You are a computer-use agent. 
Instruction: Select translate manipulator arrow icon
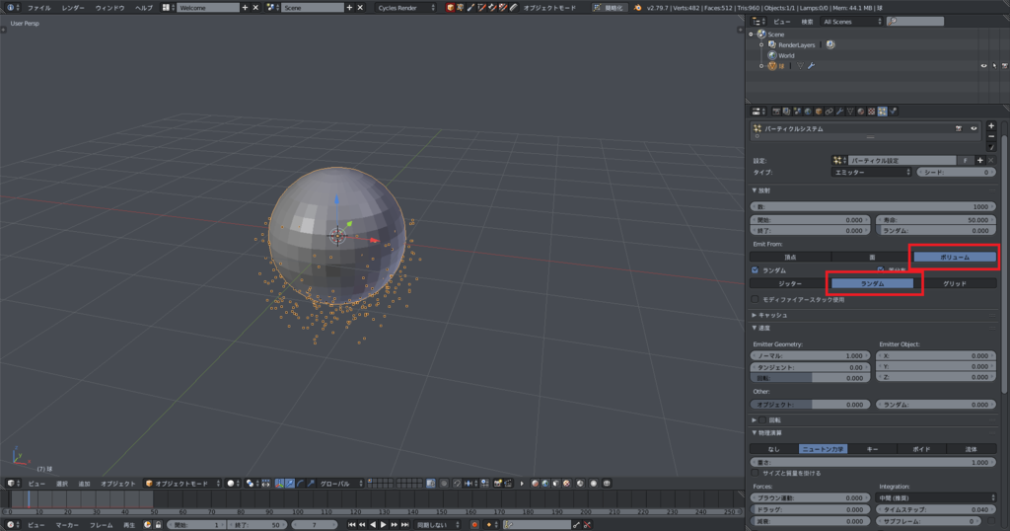(x=290, y=484)
